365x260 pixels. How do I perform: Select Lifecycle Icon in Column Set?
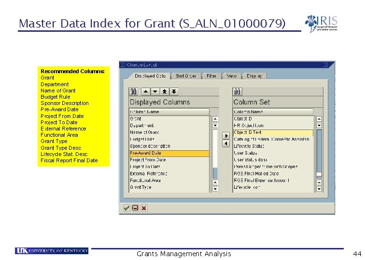pyautogui.click(x=273, y=187)
